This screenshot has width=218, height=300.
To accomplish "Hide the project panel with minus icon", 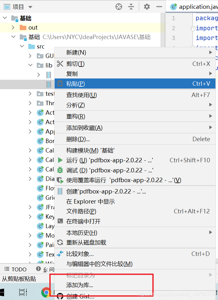I will [x=159, y=7].
